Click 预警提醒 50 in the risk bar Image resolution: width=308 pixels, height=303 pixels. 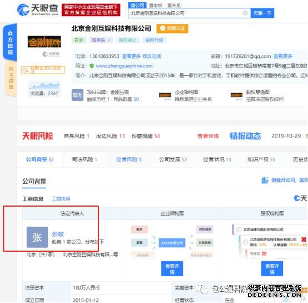(x=146, y=136)
